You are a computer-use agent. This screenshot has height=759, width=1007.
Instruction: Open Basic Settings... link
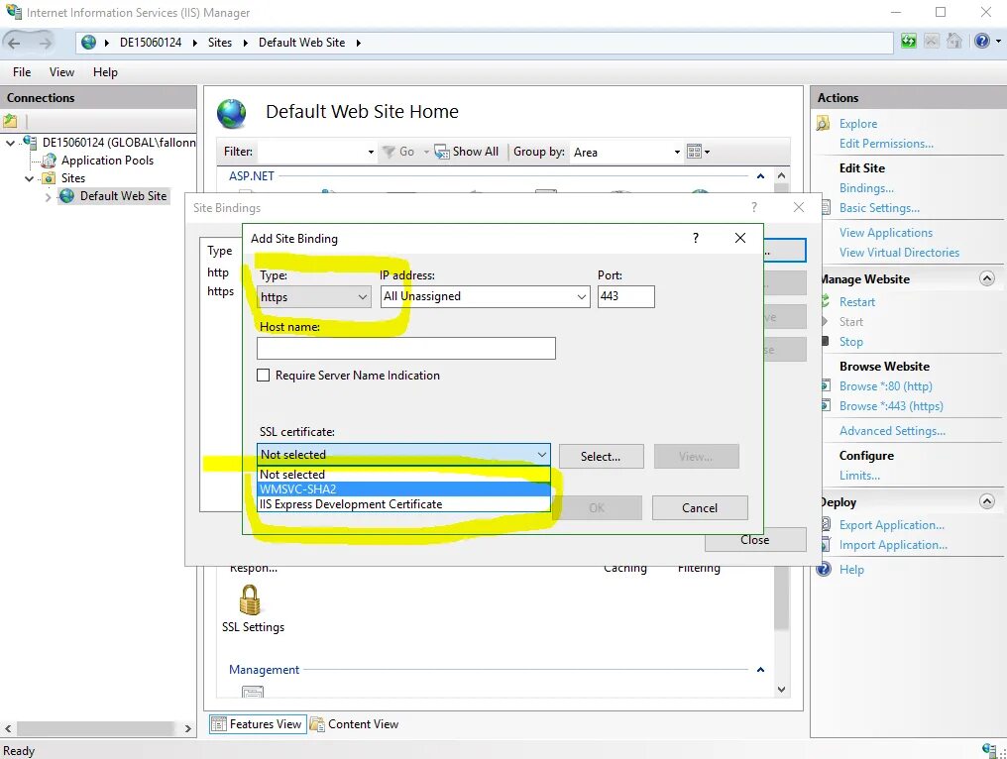pyautogui.click(x=879, y=208)
